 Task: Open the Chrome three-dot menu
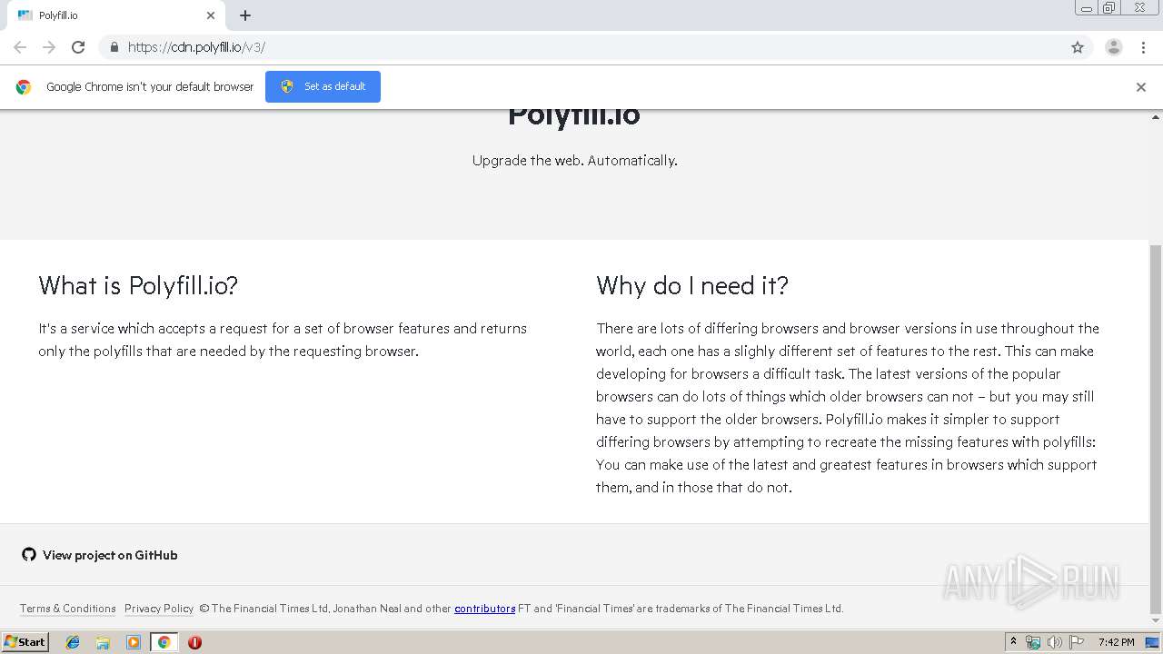[x=1143, y=47]
